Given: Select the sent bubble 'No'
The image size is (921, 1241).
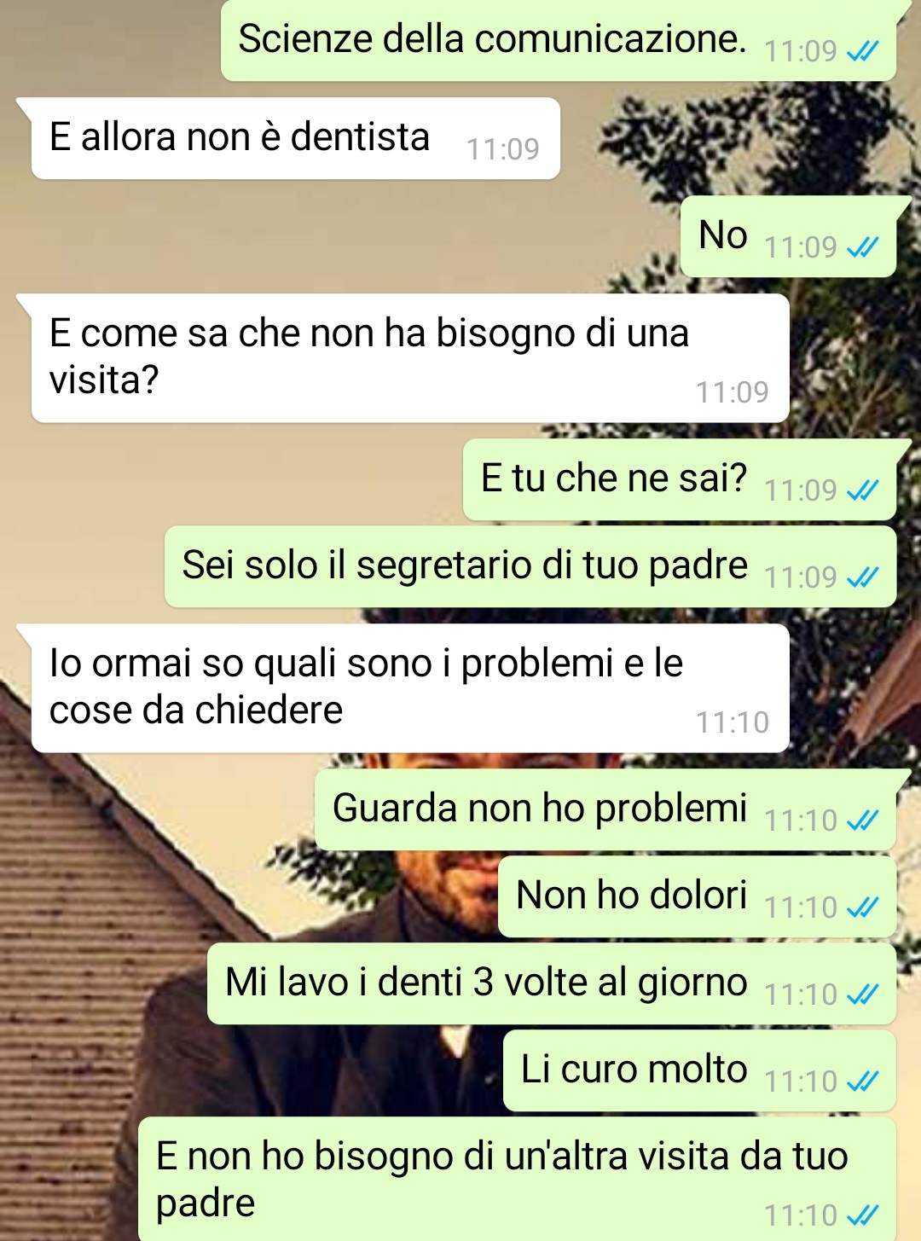Looking at the screenshot, I should pos(788,236).
